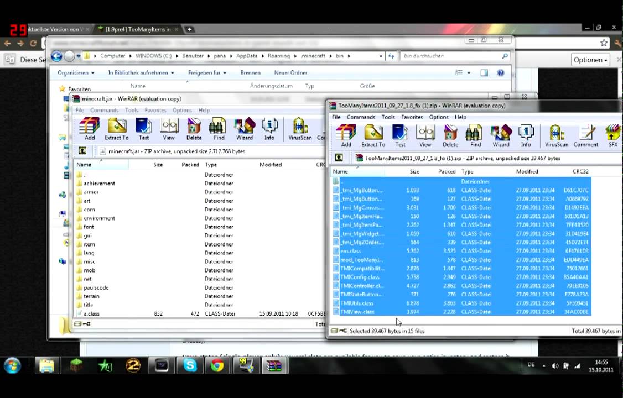
Task: Click Test icon in TooManyItems WinRAR window
Action: click(x=400, y=136)
